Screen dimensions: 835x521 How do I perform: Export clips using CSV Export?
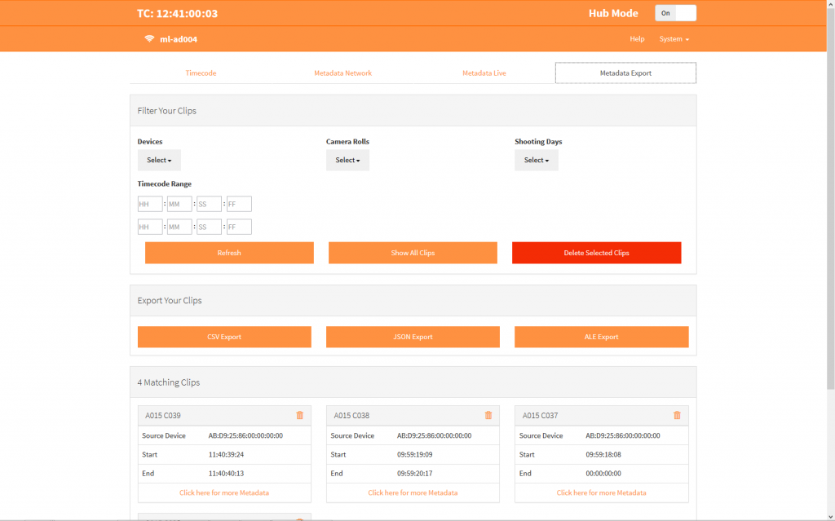[x=224, y=337]
